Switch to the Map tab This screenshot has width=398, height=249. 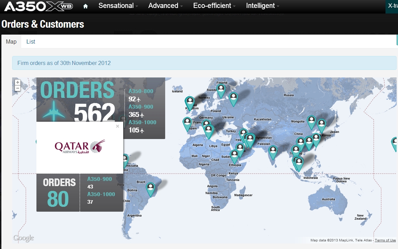tap(11, 42)
